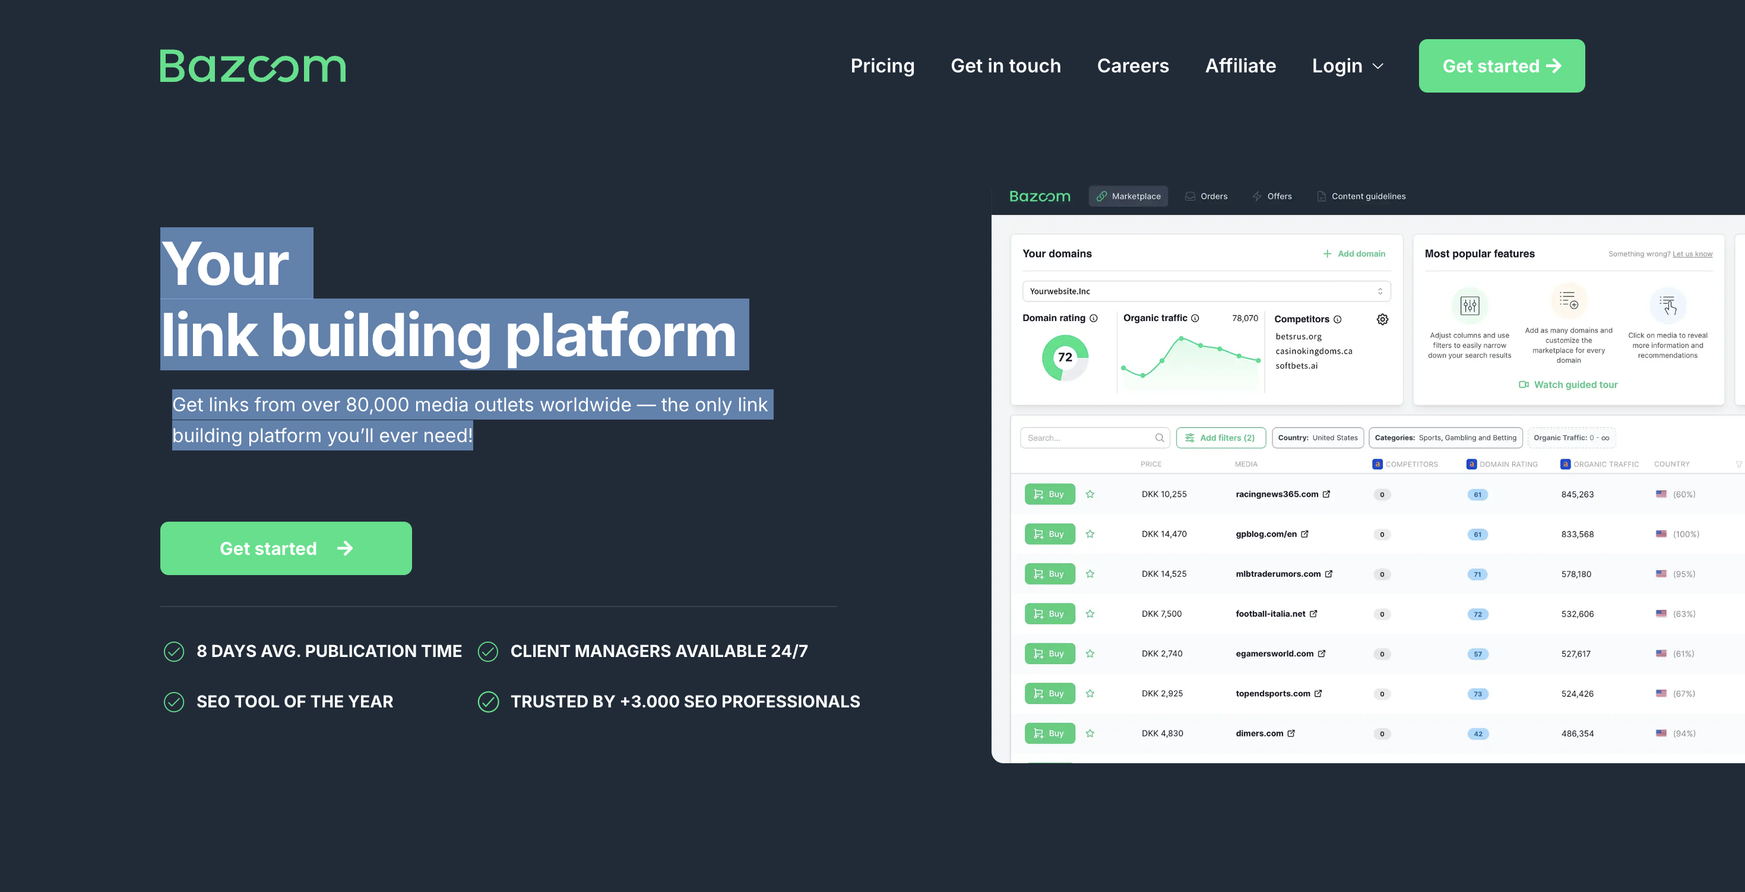The image size is (1745, 892).
Task: Click the search magnifier icon
Action: (x=1159, y=437)
